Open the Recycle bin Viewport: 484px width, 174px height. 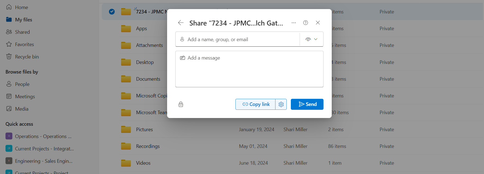(27, 57)
